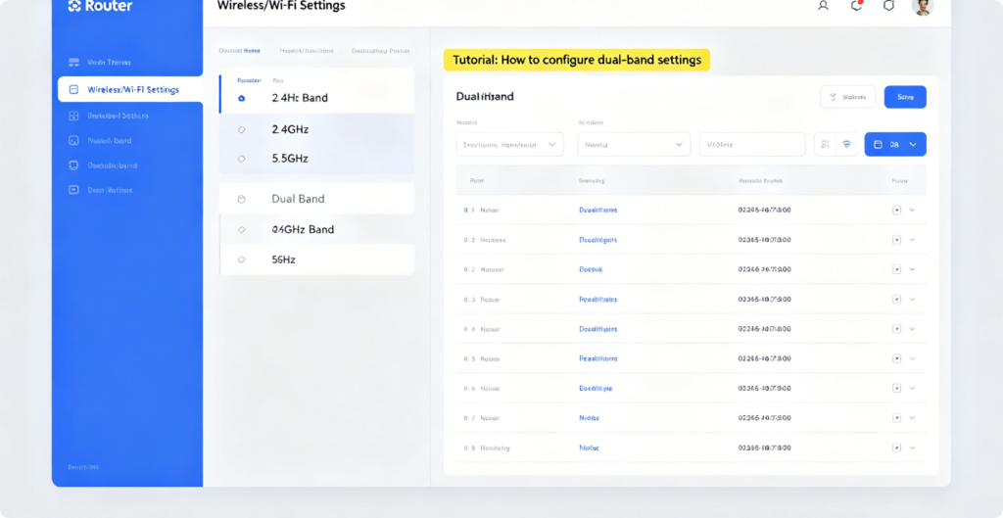Open the blue link in row 0.7
Viewport: 1003px width, 518px height.
(589, 417)
